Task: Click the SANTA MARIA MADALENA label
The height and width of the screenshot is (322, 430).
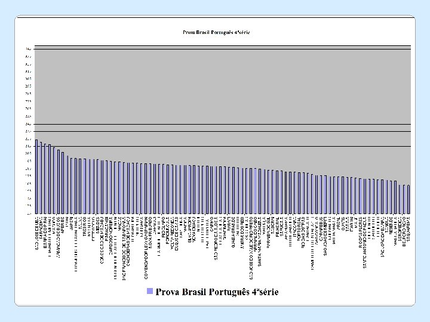Action: (260, 241)
